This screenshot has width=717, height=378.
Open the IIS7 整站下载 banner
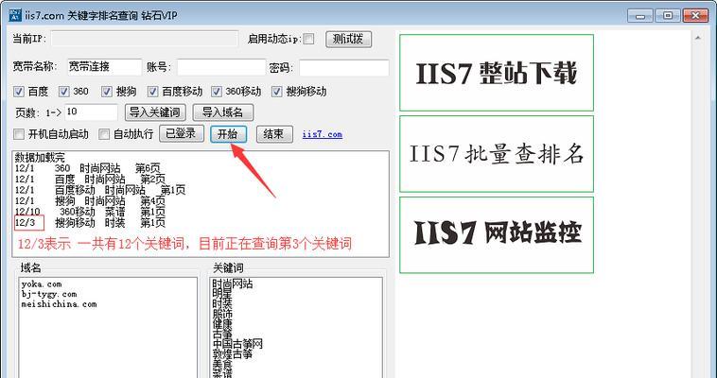click(x=497, y=73)
